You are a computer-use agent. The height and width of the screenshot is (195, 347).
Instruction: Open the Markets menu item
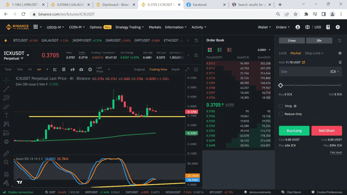coord(155,27)
